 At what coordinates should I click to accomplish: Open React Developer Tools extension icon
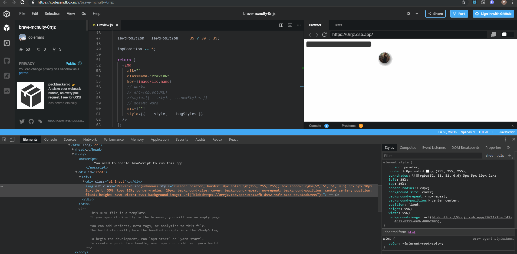pos(475,2)
